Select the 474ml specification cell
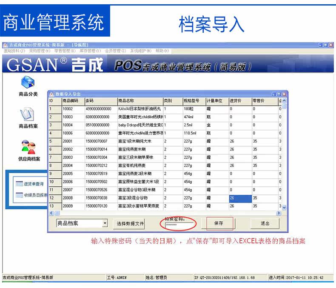The height and width of the screenshot is (288, 336). point(194,117)
